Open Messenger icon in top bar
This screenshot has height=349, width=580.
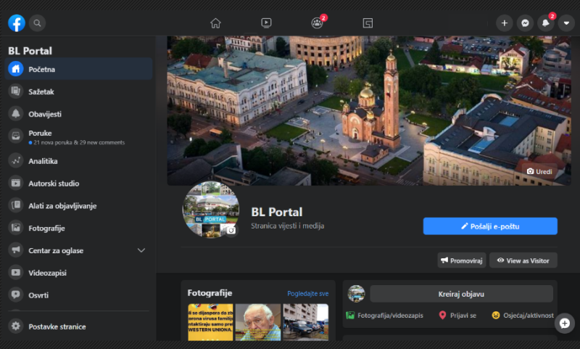(x=525, y=23)
